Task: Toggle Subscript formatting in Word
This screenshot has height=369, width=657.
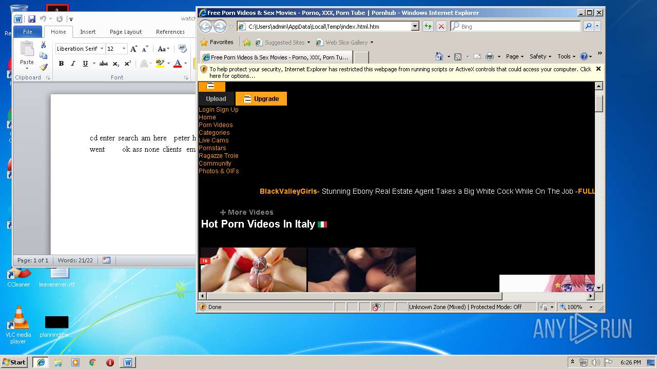Action: click(116, 64)
